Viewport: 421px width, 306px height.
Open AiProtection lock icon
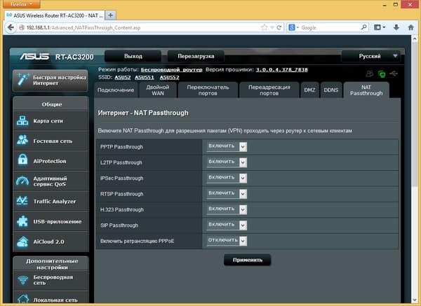pos(22,160)
